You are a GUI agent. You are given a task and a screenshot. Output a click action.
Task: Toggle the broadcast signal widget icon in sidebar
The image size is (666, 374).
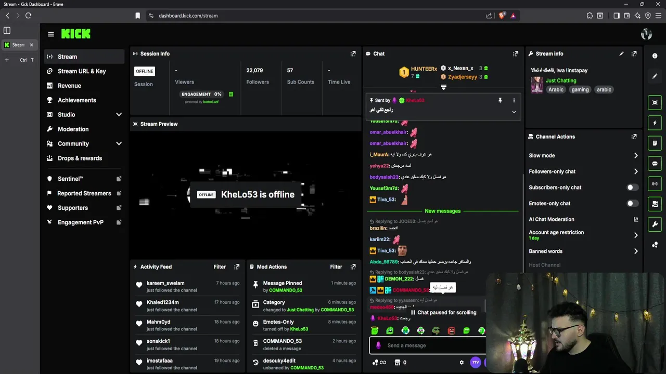pos(655,183)
